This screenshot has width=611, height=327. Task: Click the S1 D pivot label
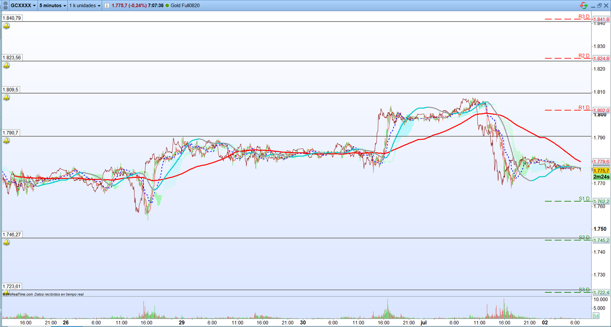(x=584, y=198)
